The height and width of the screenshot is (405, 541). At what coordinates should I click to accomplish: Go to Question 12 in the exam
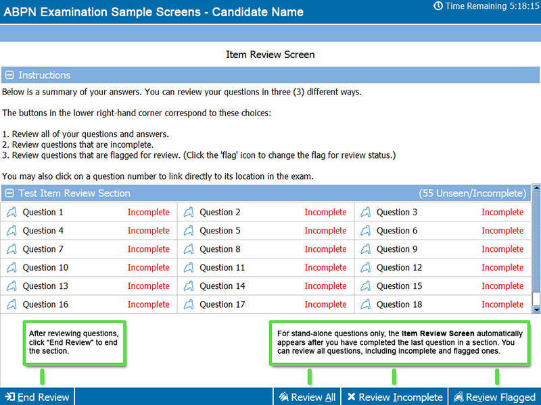click(399, 267)
